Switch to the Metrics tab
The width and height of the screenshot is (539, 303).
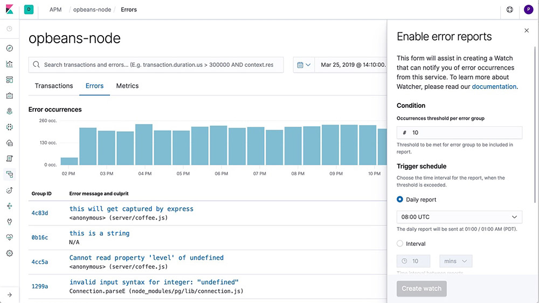click(127, 86)
